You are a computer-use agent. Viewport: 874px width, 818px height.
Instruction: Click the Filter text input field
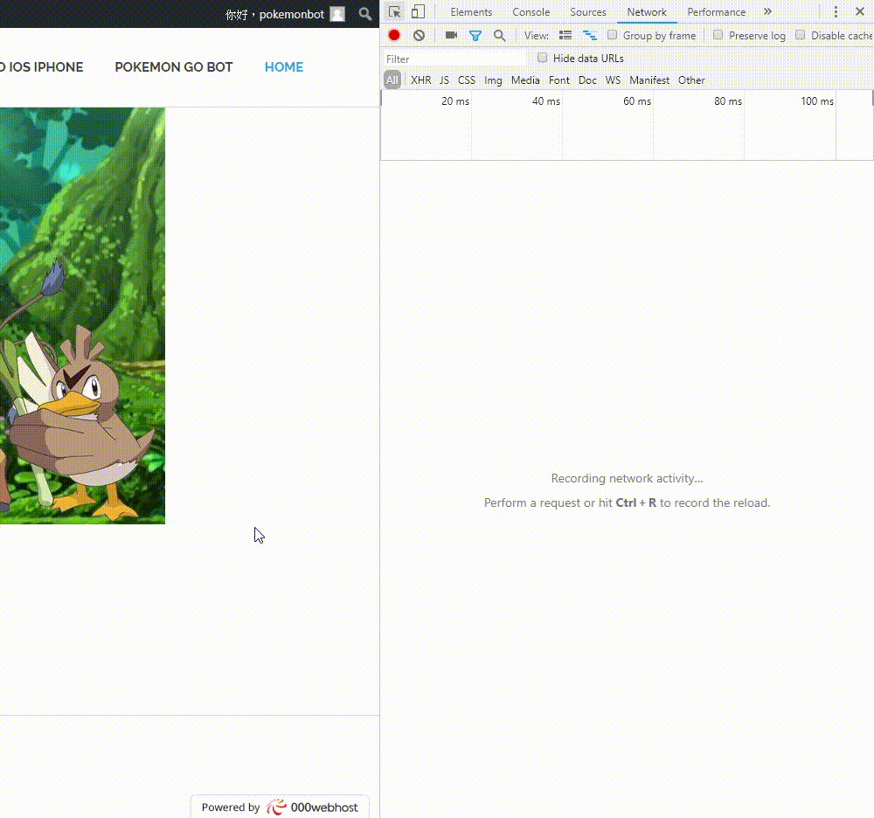click(454, 59)
